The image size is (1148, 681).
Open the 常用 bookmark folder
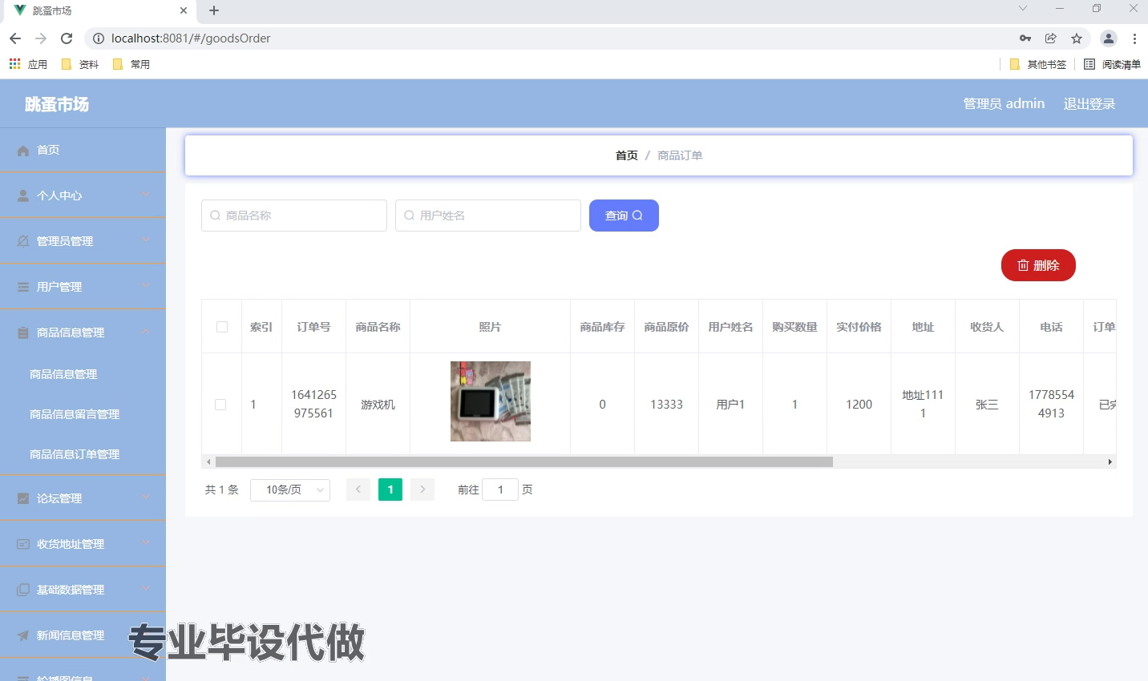(x=131, y=64)
